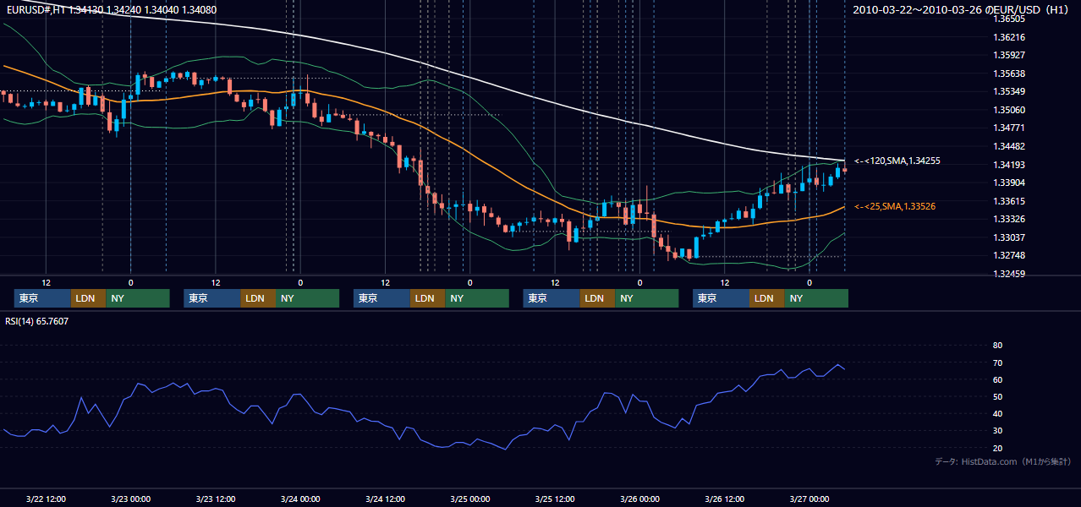Click the 東京 session block for 3/24

[x=381, y=298]
